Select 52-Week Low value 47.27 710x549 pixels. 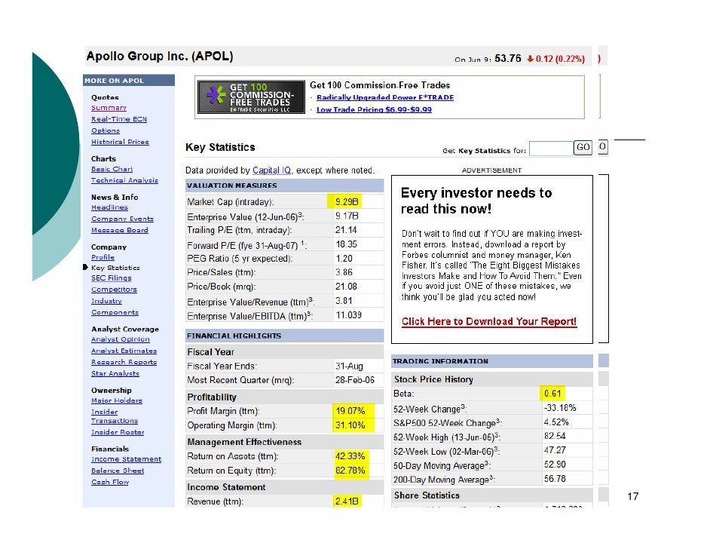555,450
